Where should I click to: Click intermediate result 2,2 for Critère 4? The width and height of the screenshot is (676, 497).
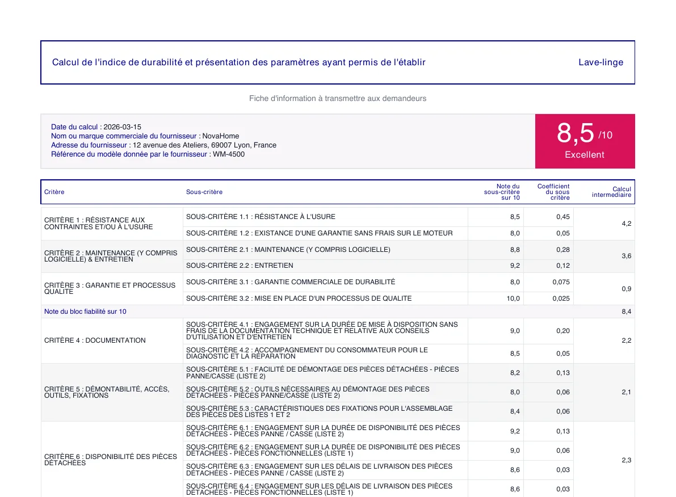tap(627, 340)
